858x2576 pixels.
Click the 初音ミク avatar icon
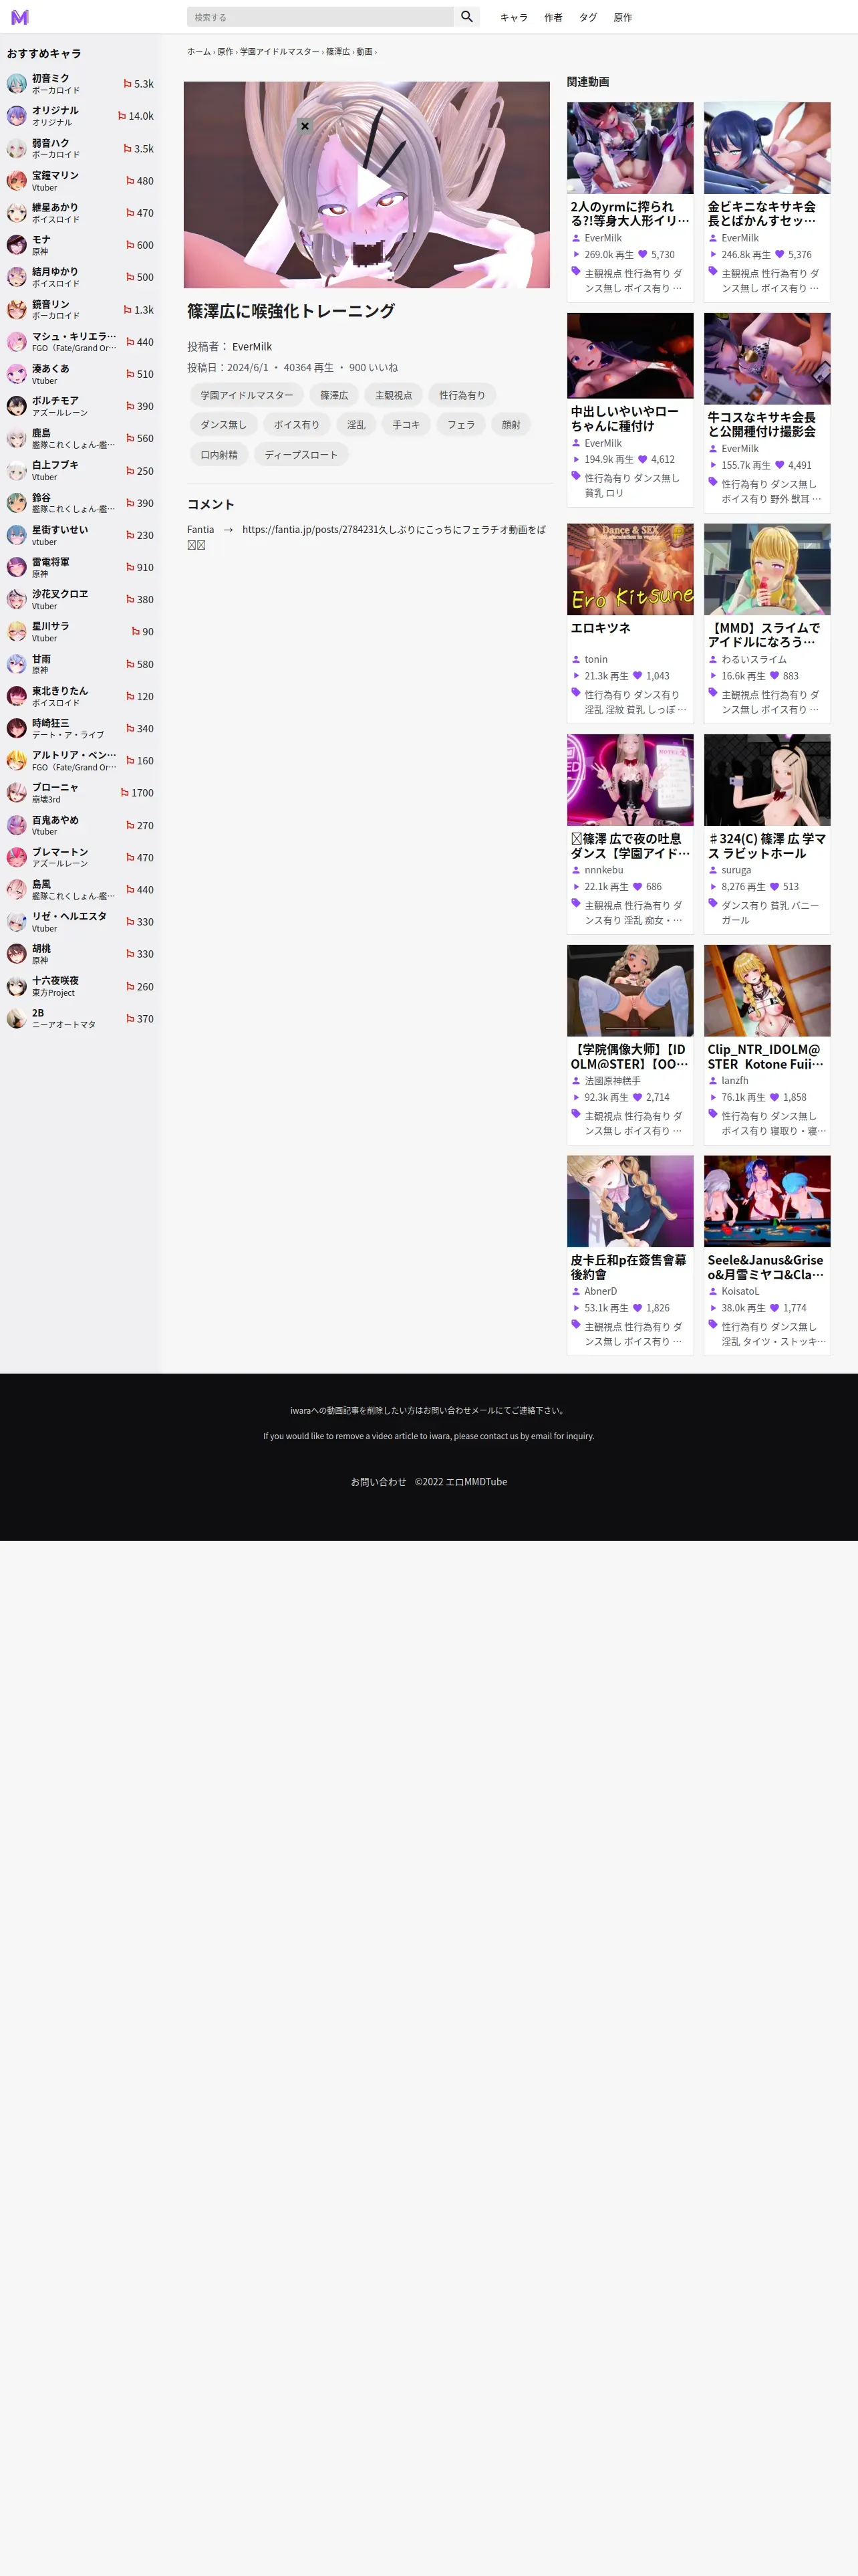[x=17, y=84]
